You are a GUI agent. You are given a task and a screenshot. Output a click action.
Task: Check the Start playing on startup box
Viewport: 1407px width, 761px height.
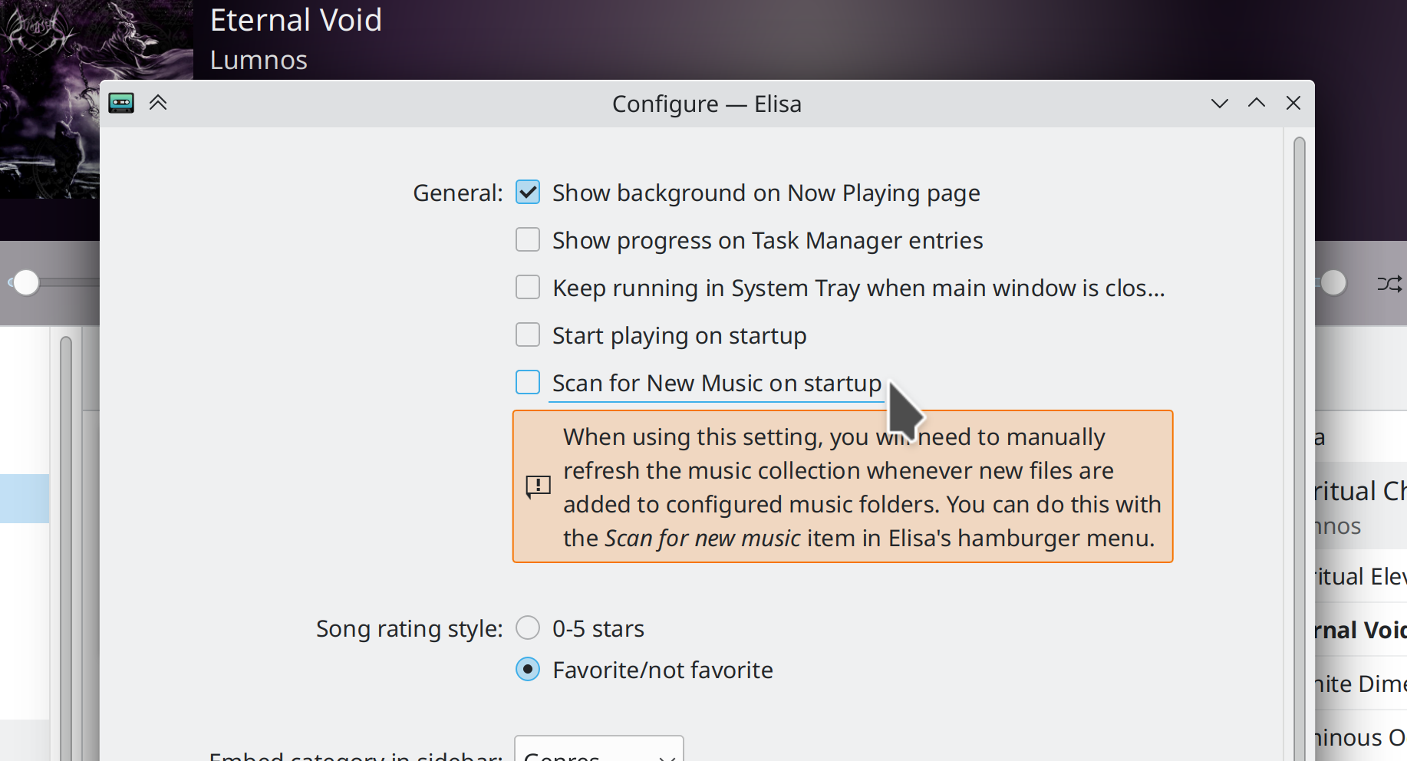[528, 335]
